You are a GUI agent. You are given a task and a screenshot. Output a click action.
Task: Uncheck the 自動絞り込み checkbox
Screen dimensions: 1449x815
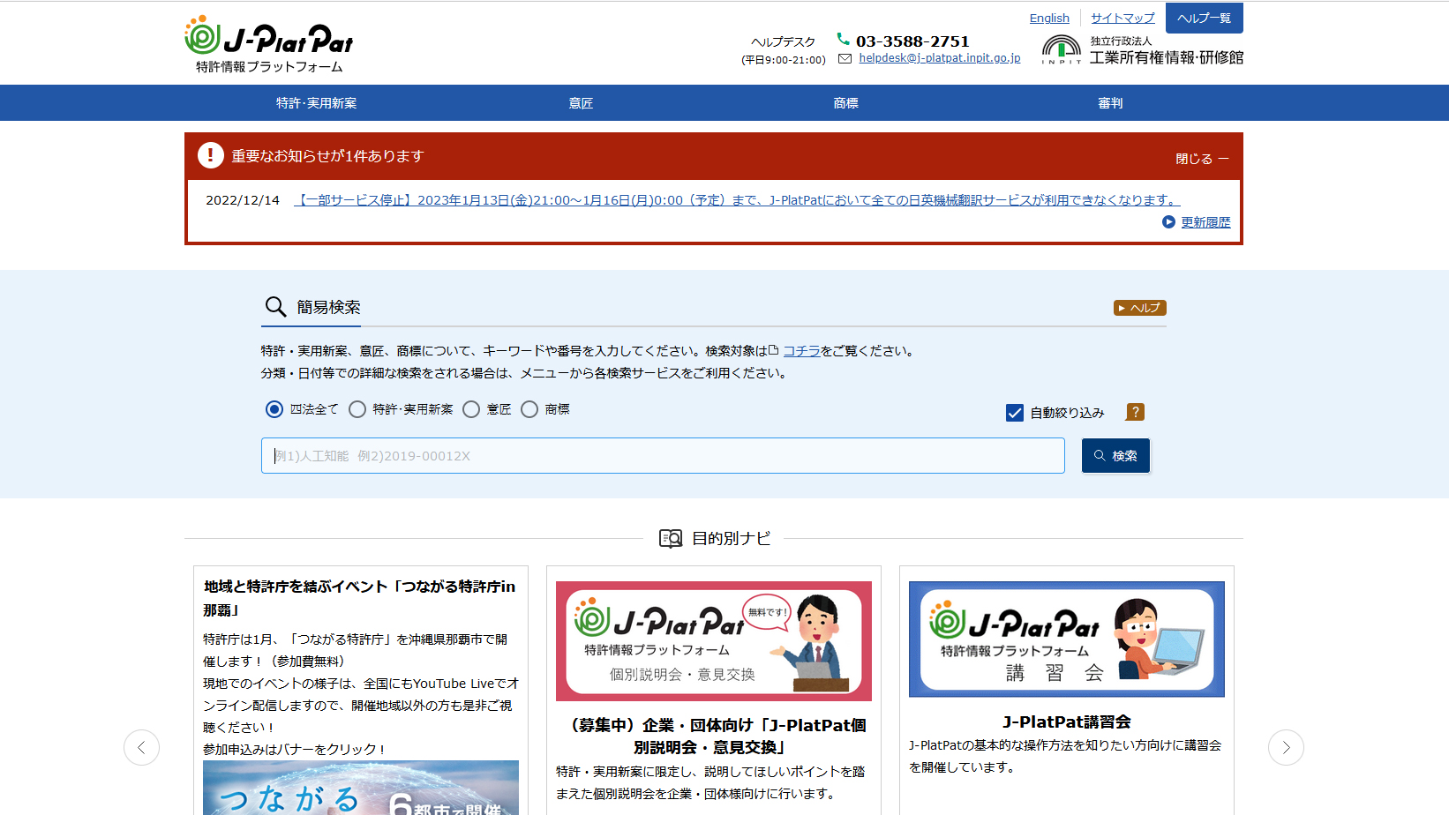[1015, 413]
